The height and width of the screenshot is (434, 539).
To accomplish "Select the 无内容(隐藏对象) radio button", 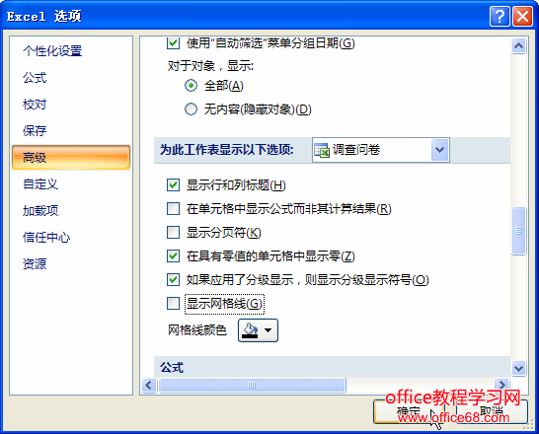I will [191, 109].
